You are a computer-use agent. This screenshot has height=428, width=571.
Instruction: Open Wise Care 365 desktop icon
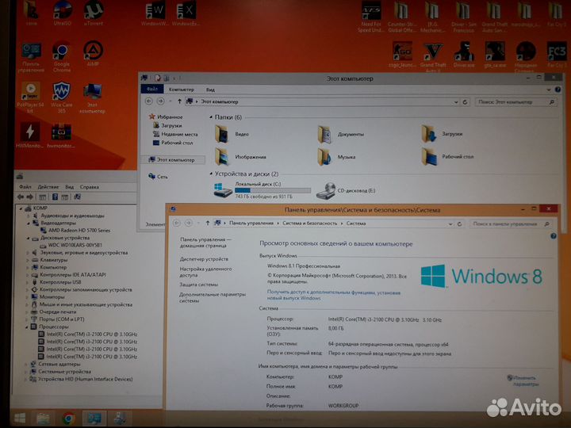(62, 97)
